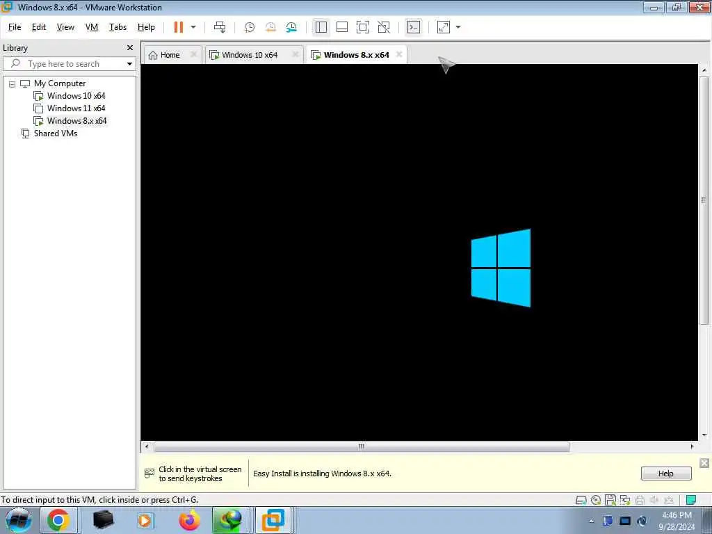Image resolution: width=712 pixels, height=534 pixels.
Task: Close the Library panel
Action: (x=130, y=48)
